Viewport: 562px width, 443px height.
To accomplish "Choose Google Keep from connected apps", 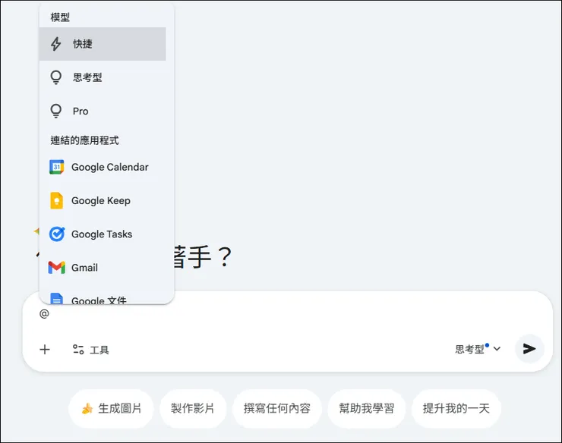I will pyautogui.click(x=103, y=200).
